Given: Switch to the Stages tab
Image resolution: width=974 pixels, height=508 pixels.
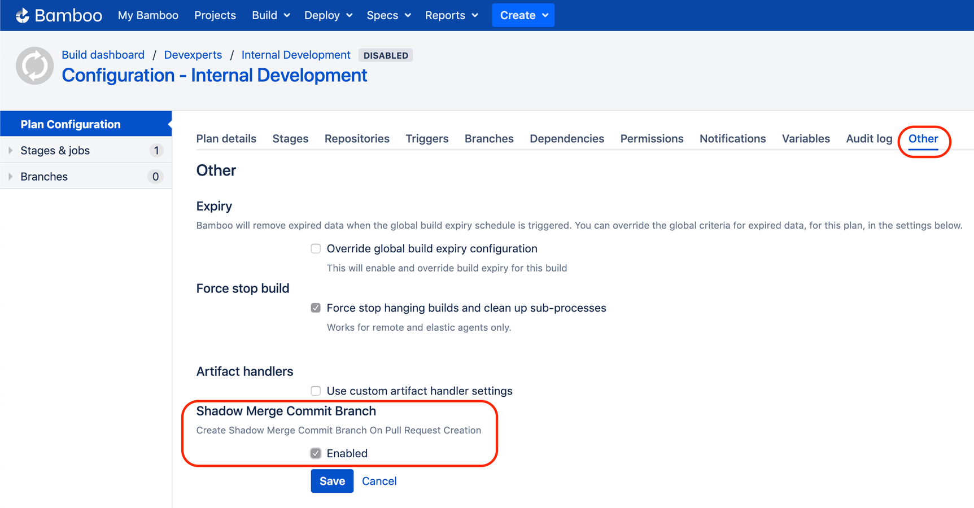Looking at the screenshot, I should coord(290,138).
